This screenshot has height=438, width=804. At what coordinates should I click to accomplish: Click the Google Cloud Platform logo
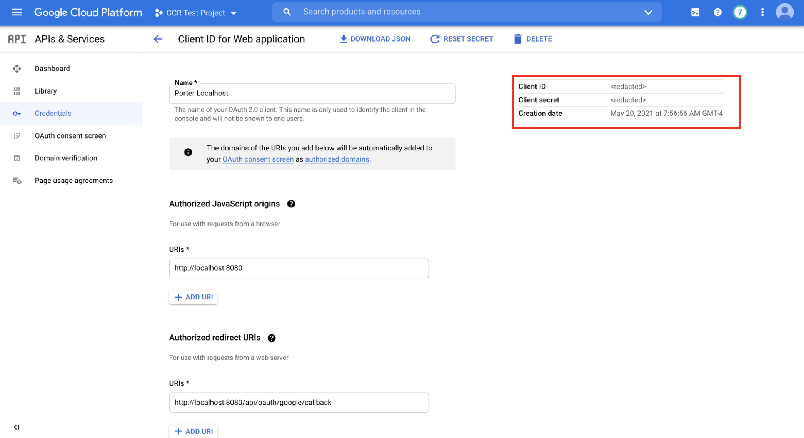tap(88, 12)
